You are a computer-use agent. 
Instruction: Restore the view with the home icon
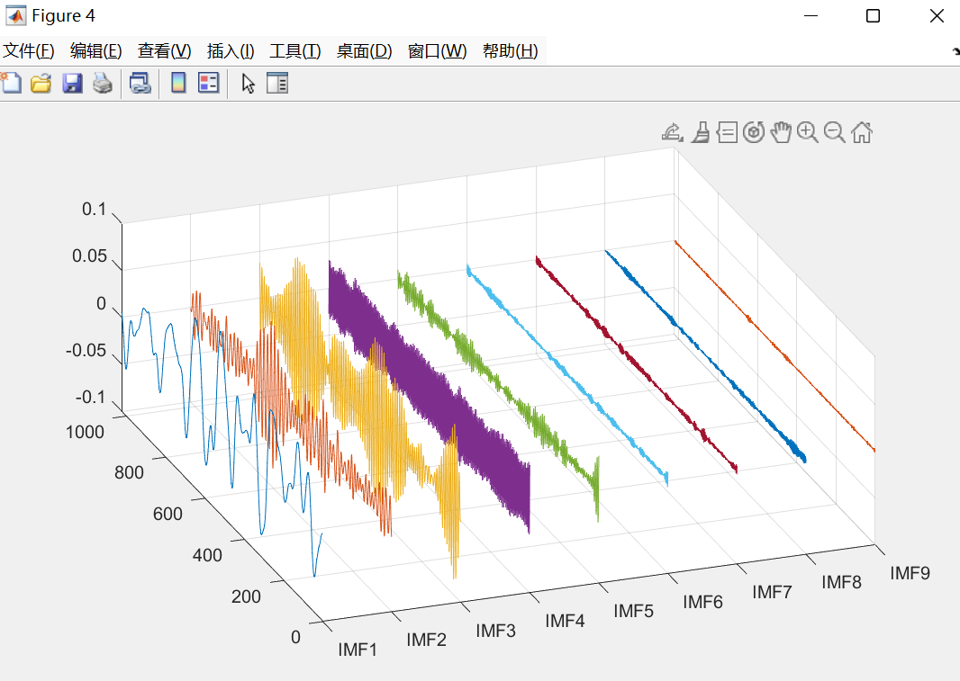(862, 133)
